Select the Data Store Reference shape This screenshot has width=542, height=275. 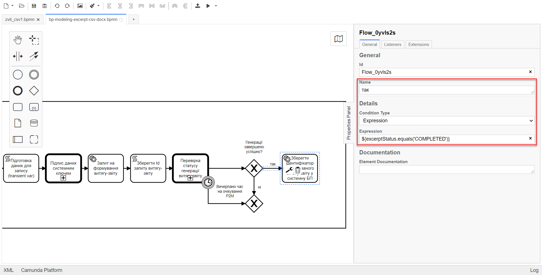34,123
